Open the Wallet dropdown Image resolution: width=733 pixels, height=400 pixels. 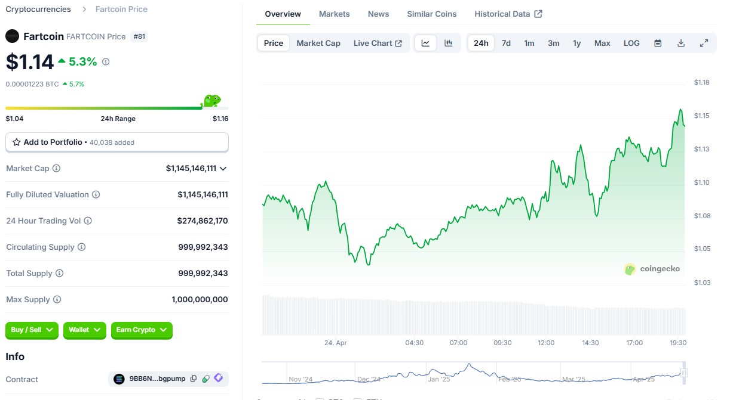pos(85,330)
